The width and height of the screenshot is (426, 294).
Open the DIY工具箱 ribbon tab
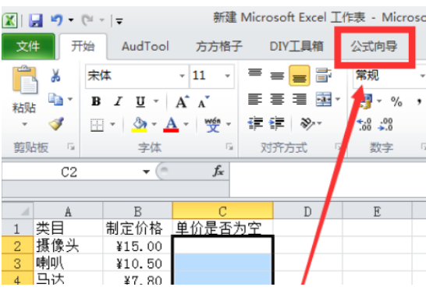(296, 47)
